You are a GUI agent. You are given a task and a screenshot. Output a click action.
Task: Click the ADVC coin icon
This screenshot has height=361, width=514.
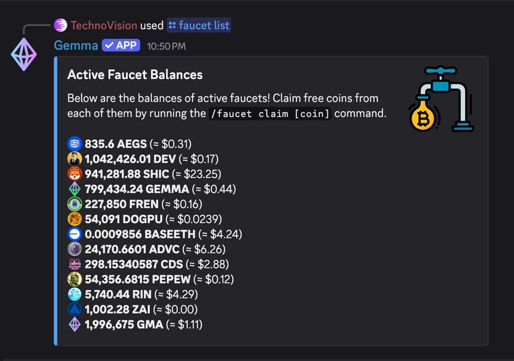[74, 249]
